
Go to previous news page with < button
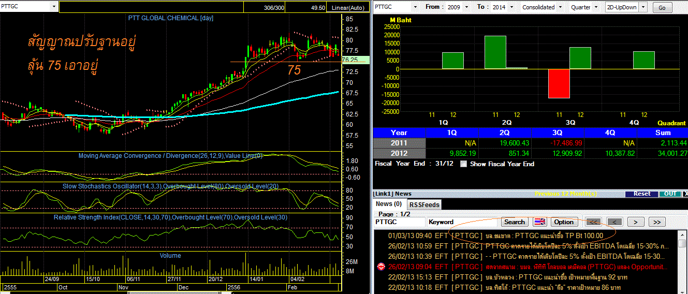tap(614, 222)
